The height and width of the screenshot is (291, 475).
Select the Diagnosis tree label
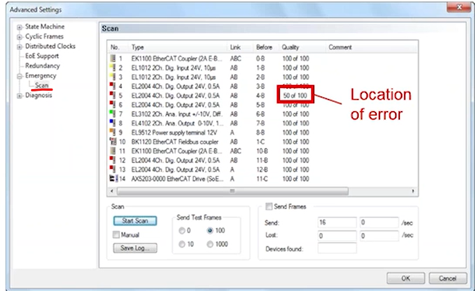pyautogui.click(x=38, y=95)
